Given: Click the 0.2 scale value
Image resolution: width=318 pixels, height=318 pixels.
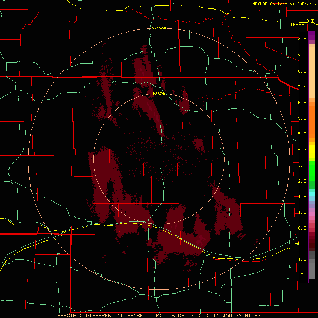Looking at the screenshot, I should click(302, 228).
